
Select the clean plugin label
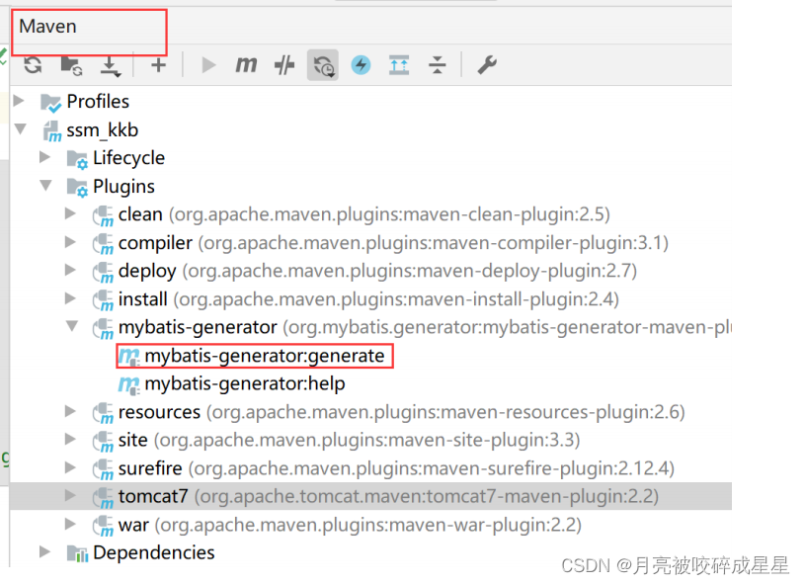coord(140,214)
